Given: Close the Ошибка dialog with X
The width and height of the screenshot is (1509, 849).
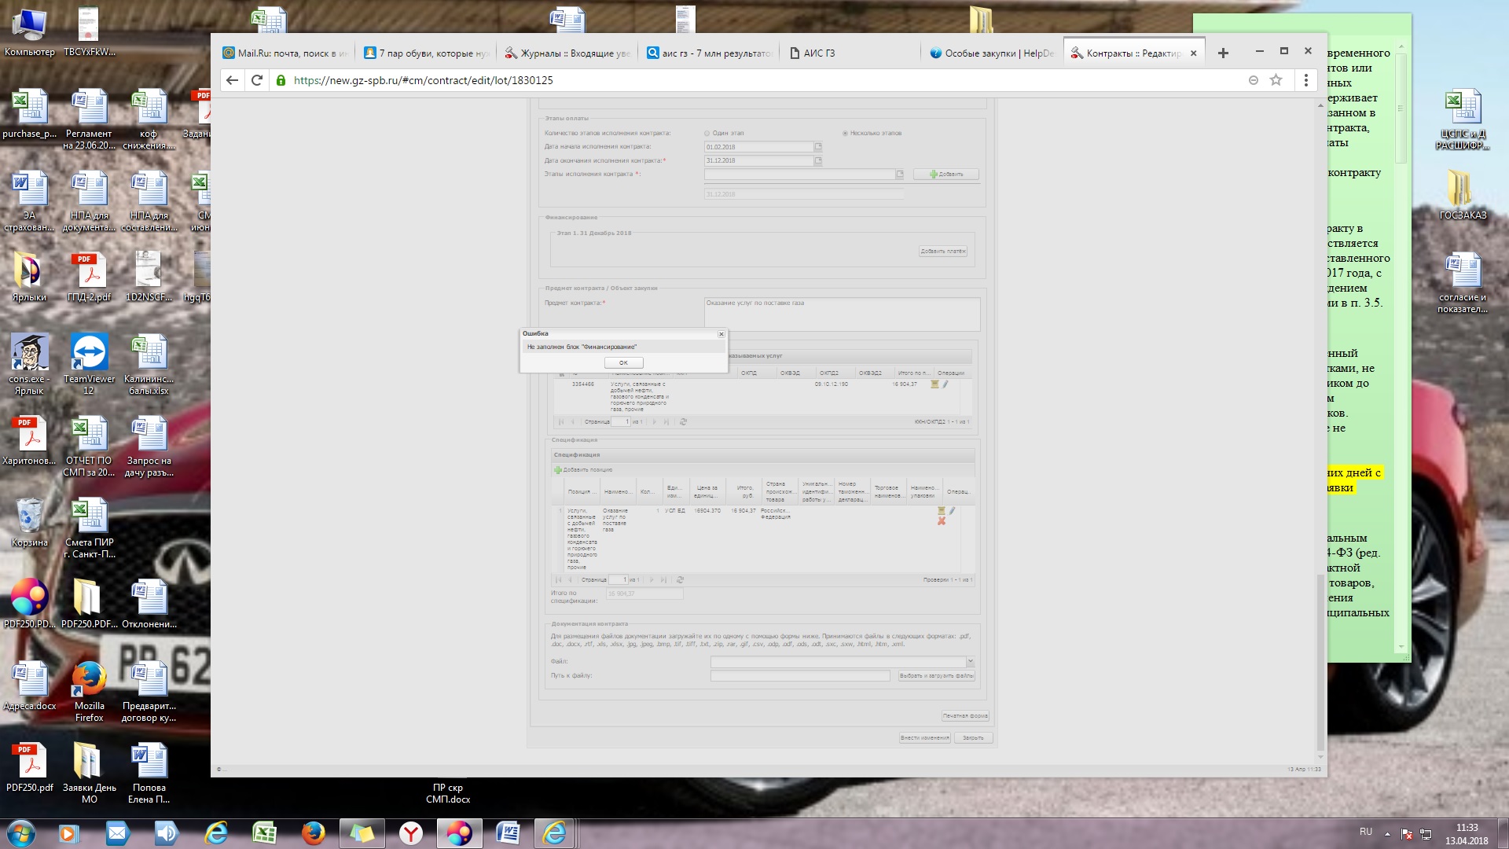Looking at the screenshot, I should [721, 334].
